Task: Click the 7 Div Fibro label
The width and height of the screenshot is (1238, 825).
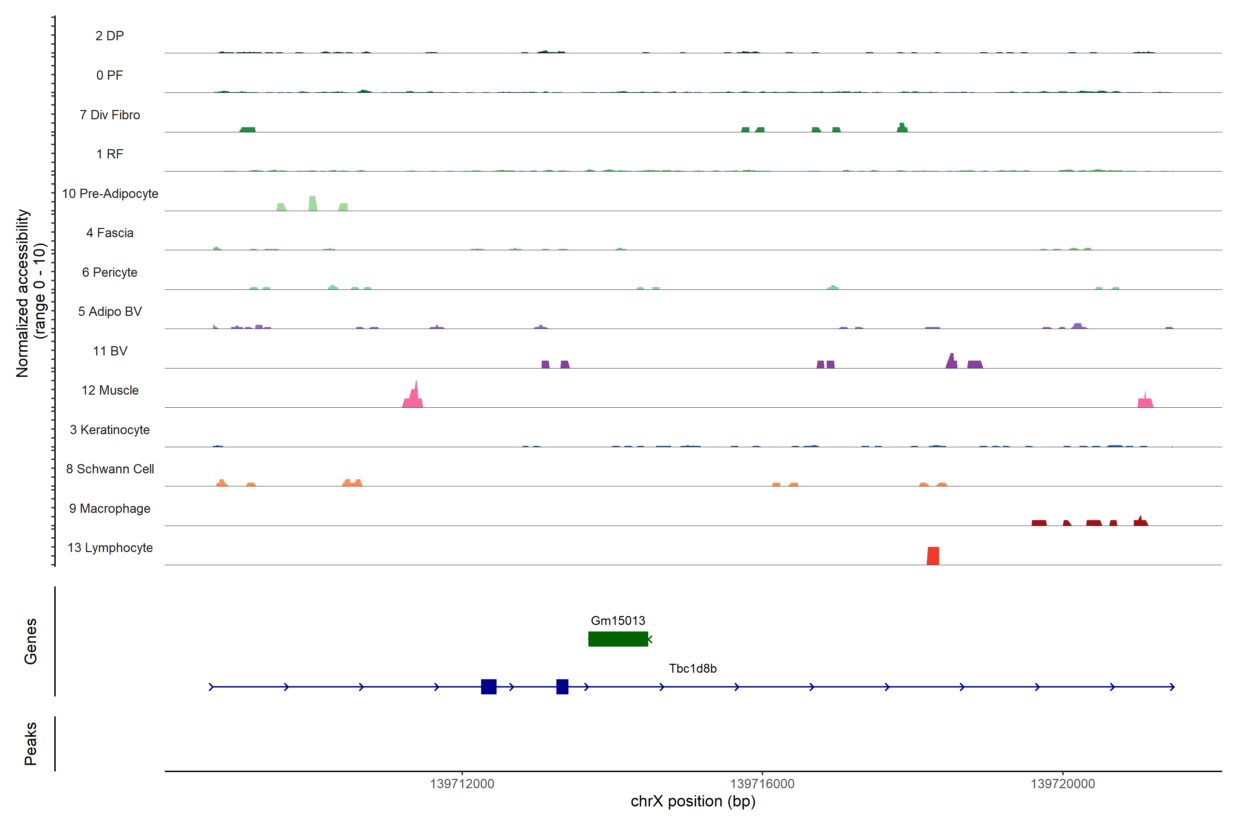Action: click(110, 115)
